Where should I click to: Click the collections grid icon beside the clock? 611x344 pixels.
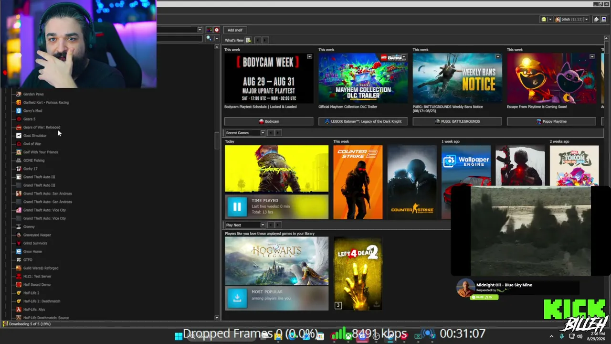tap(209, 30)
